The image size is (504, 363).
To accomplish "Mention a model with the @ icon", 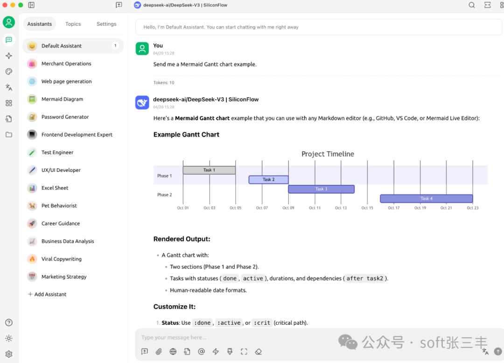I will pos(201,351).
